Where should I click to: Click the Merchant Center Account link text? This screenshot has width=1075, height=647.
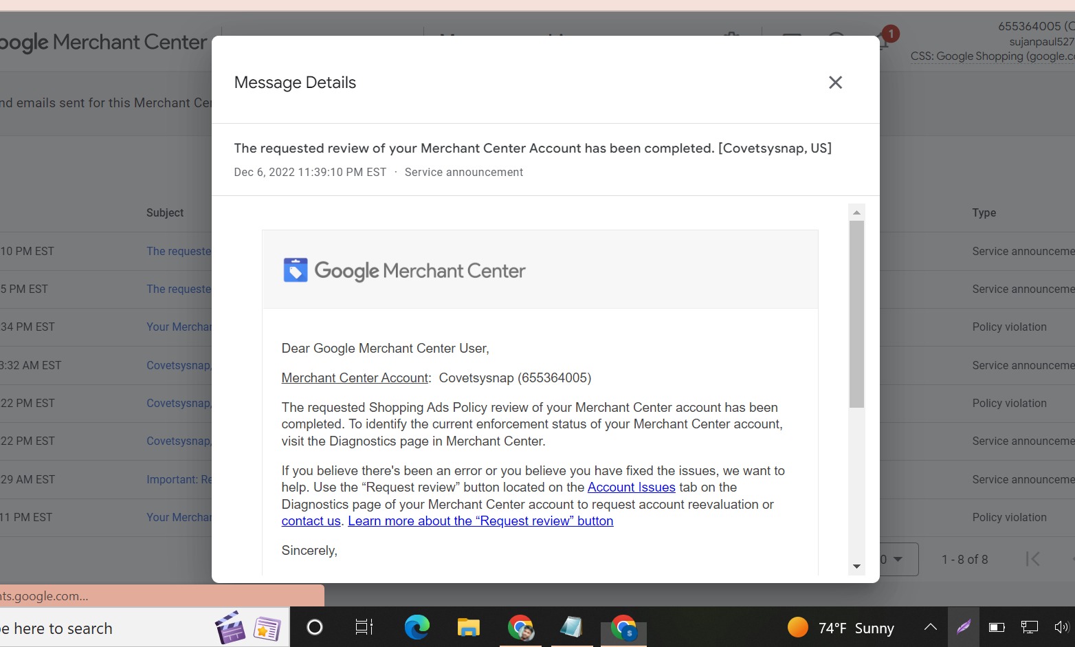click(x=355, y=378)
